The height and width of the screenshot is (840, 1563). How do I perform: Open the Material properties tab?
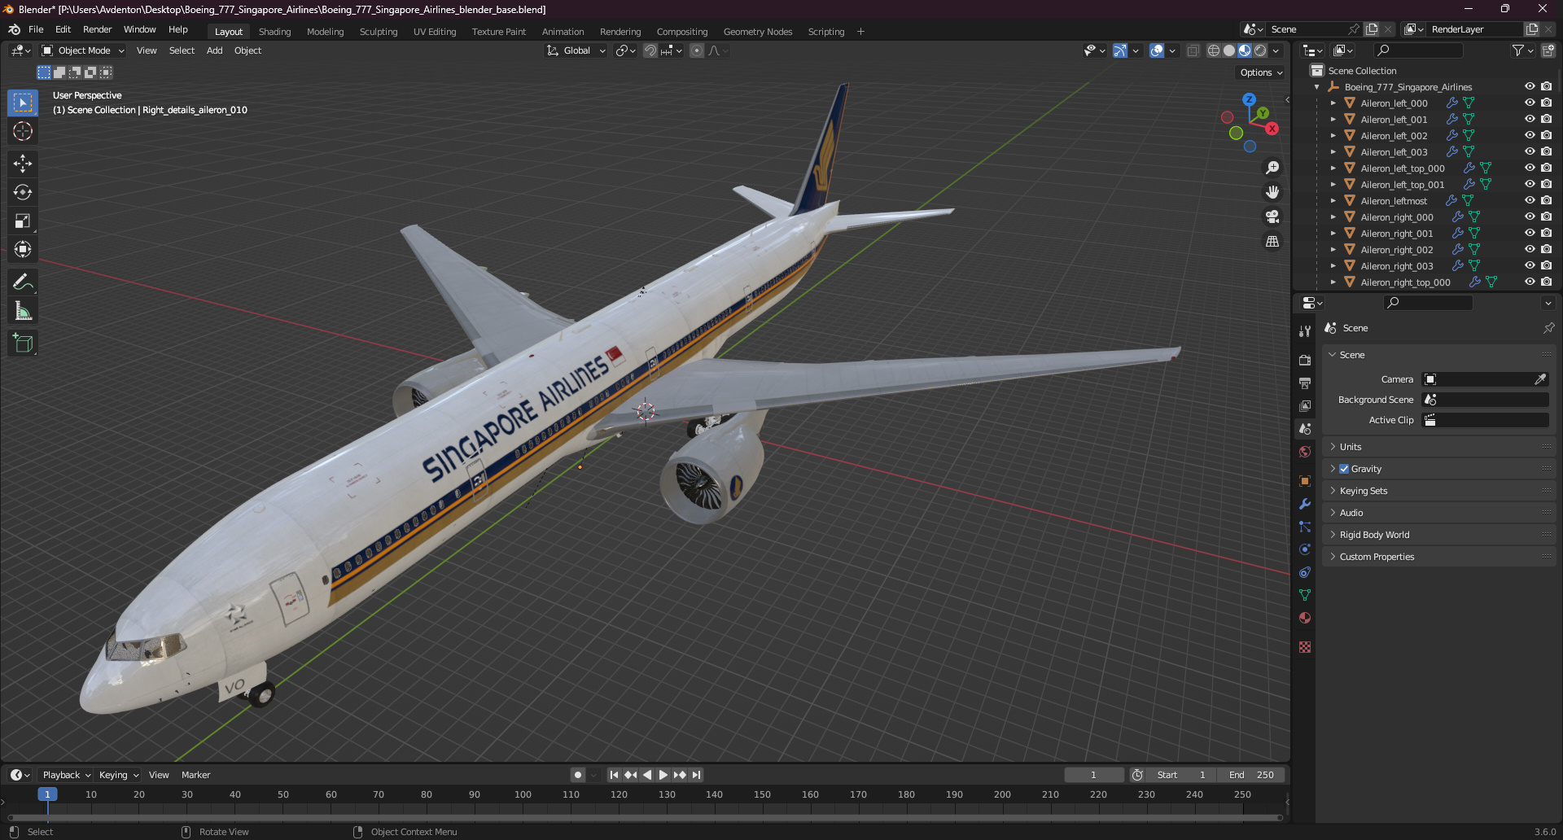point(1305,618)
